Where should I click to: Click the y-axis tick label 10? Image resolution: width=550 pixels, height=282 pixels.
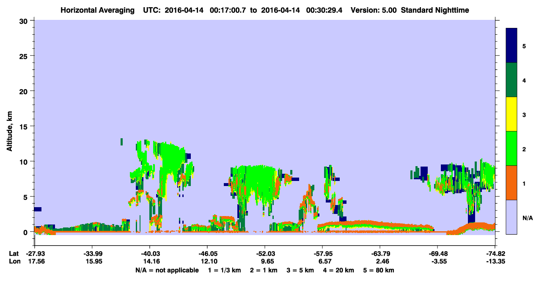(25, 162)
